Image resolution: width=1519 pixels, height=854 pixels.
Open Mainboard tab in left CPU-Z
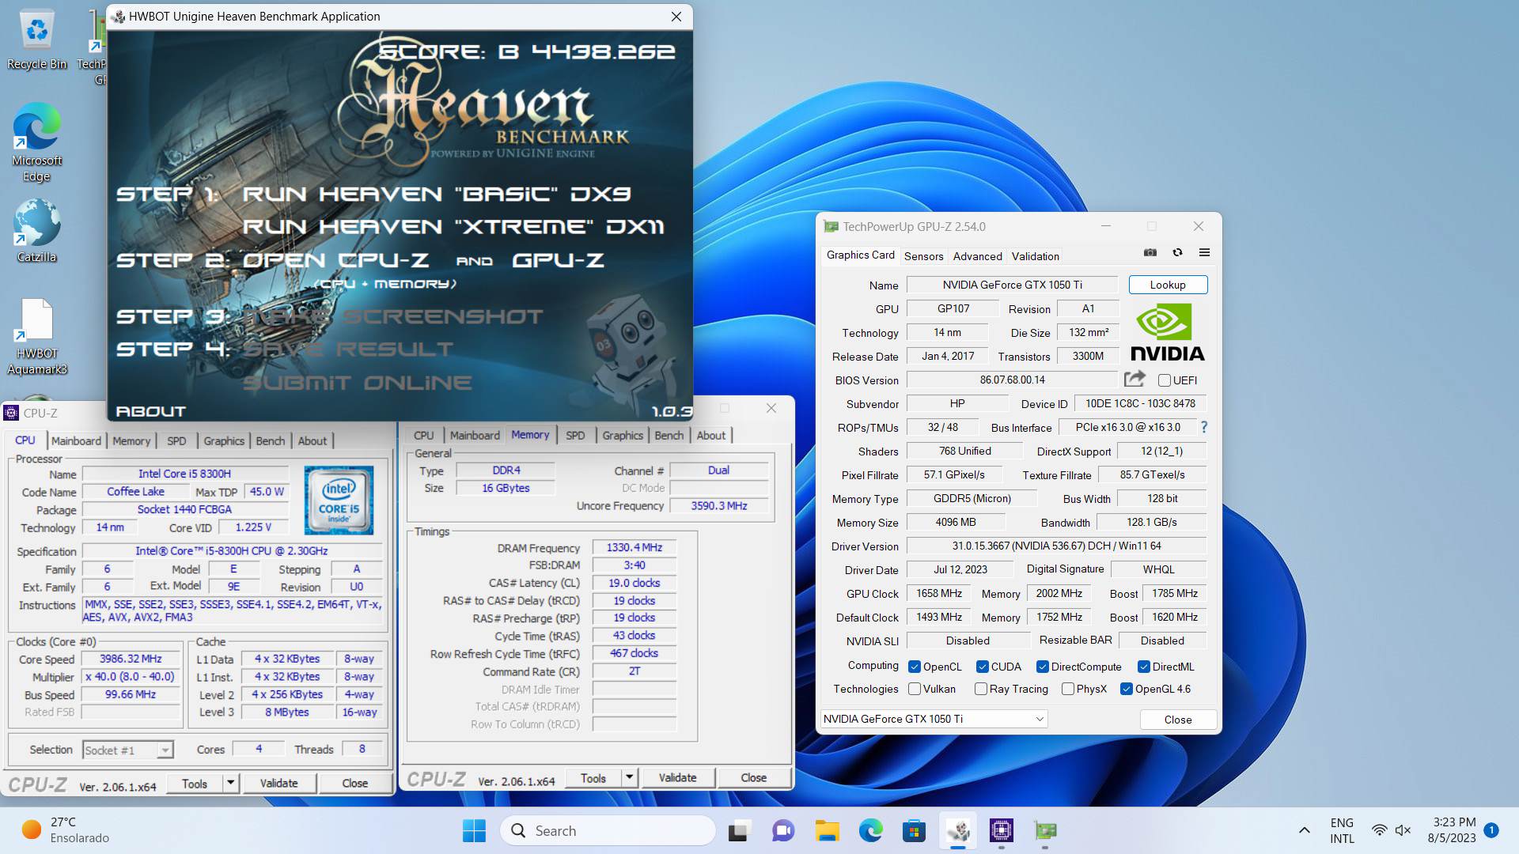[x=76, y=440]
